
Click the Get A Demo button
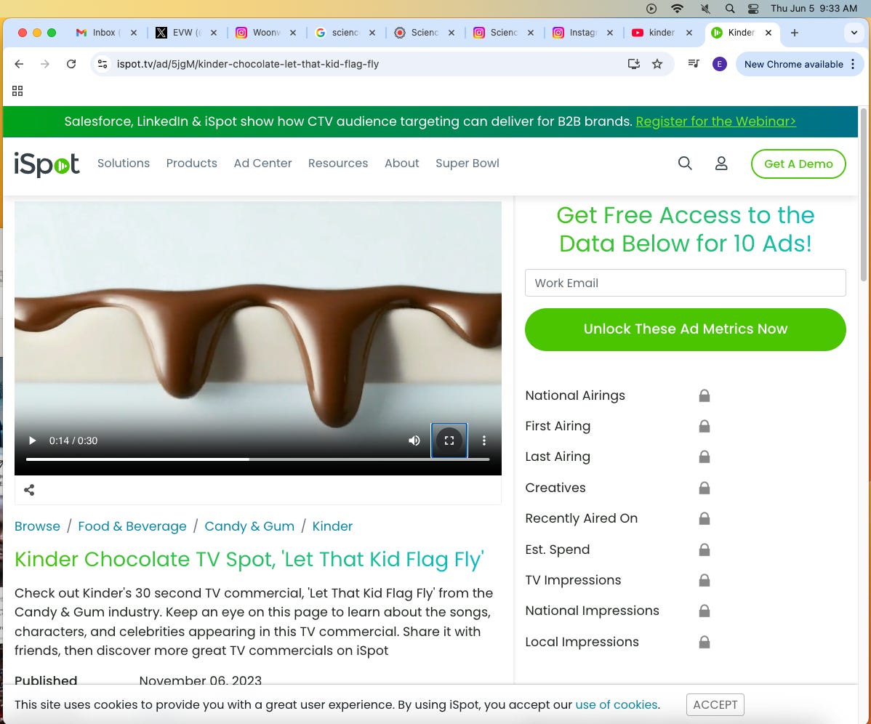coord(798,164)
